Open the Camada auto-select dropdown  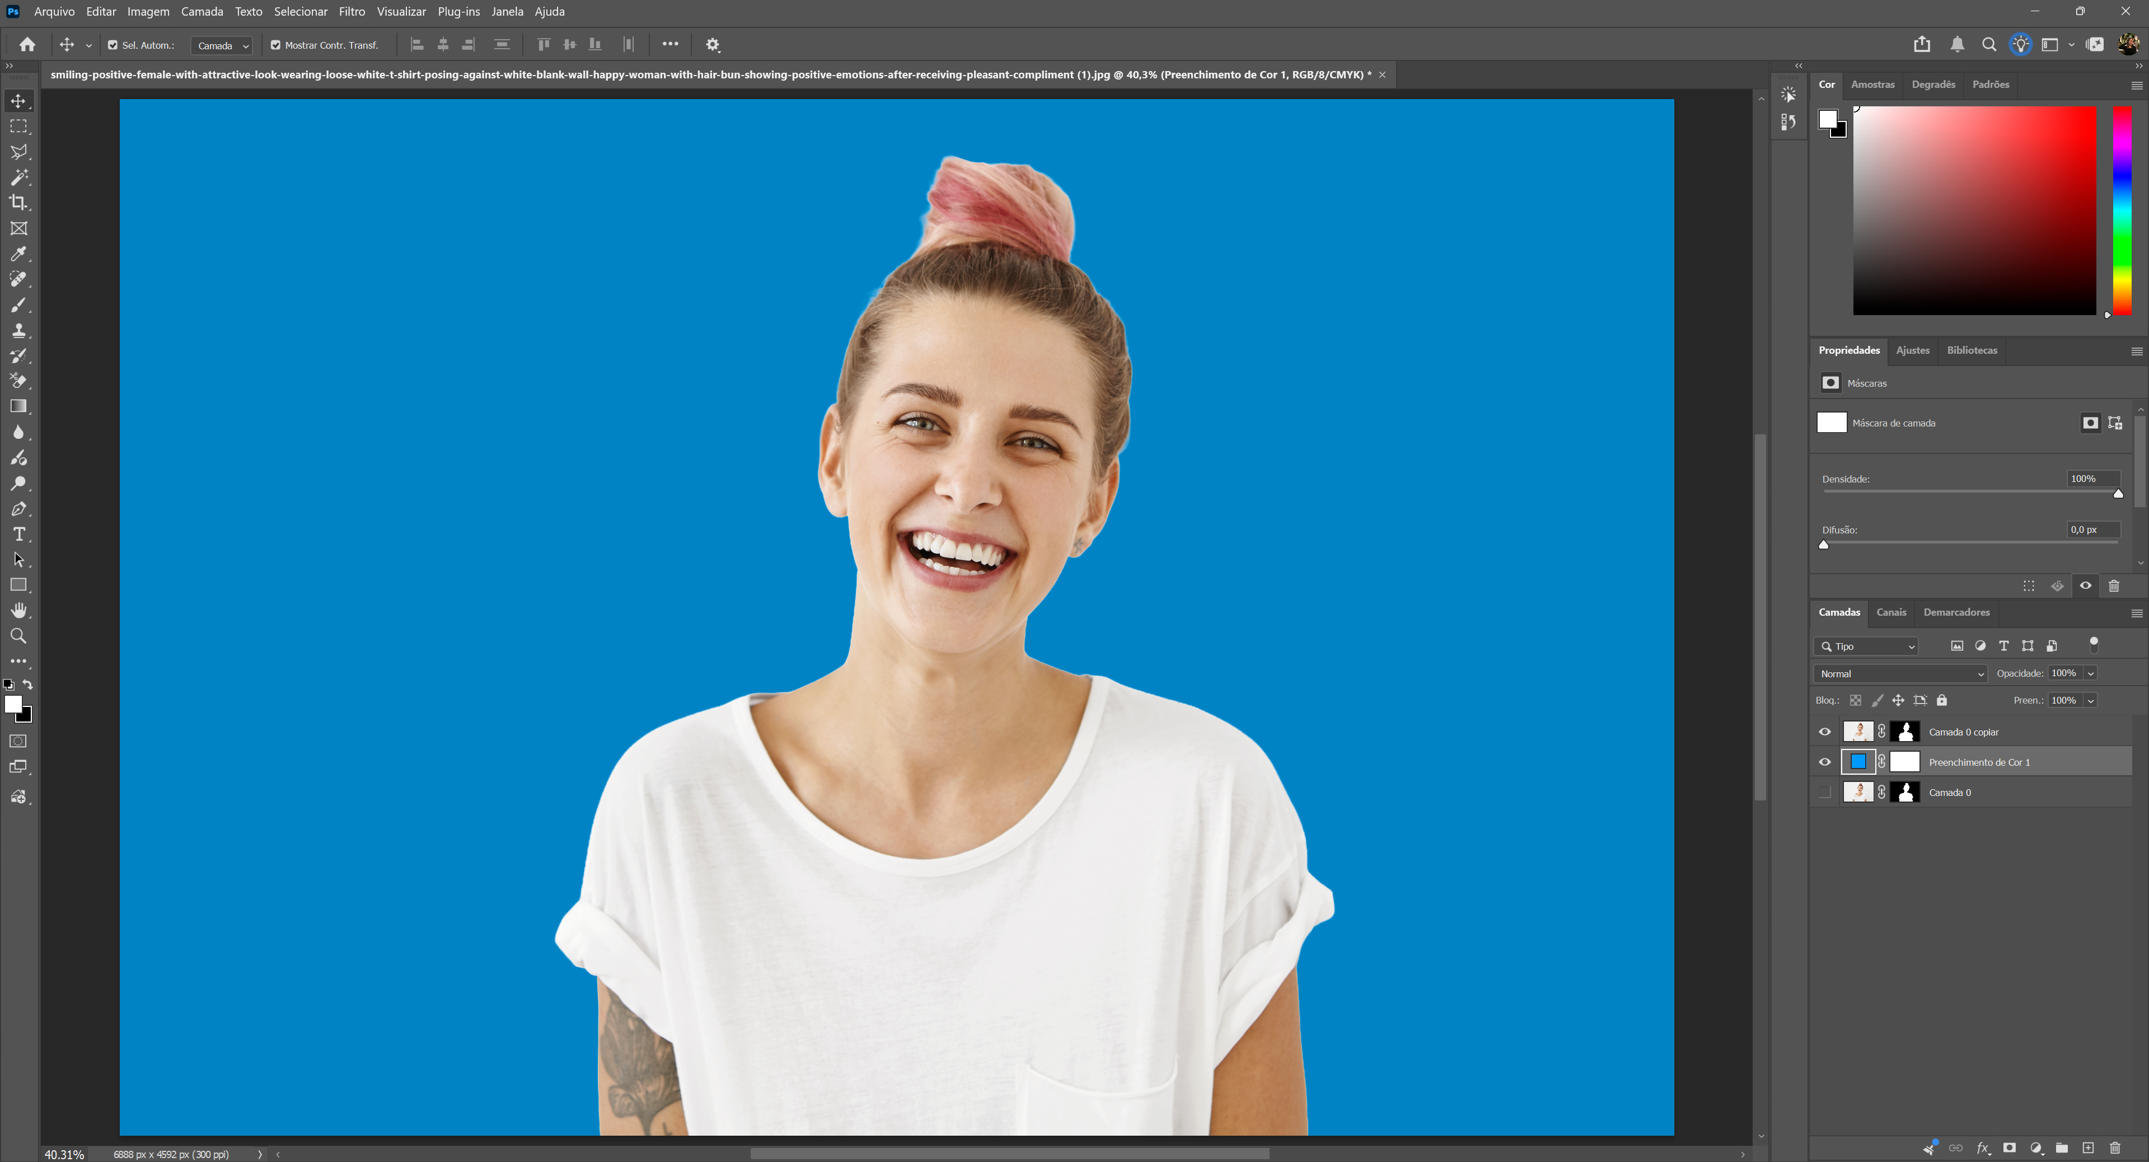tap(221, 46)
